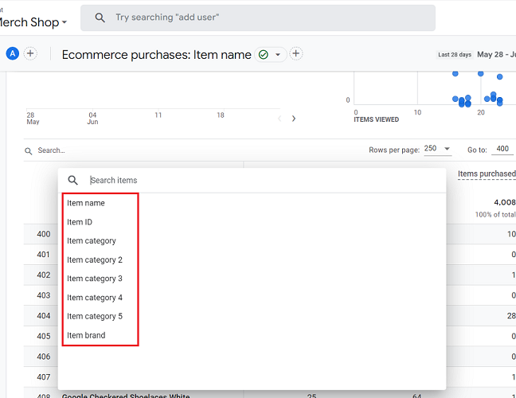The height and width of the screenshot is (398, 516).
Task: Add a comparison with the plus beside A
Action: coord(30,53)
